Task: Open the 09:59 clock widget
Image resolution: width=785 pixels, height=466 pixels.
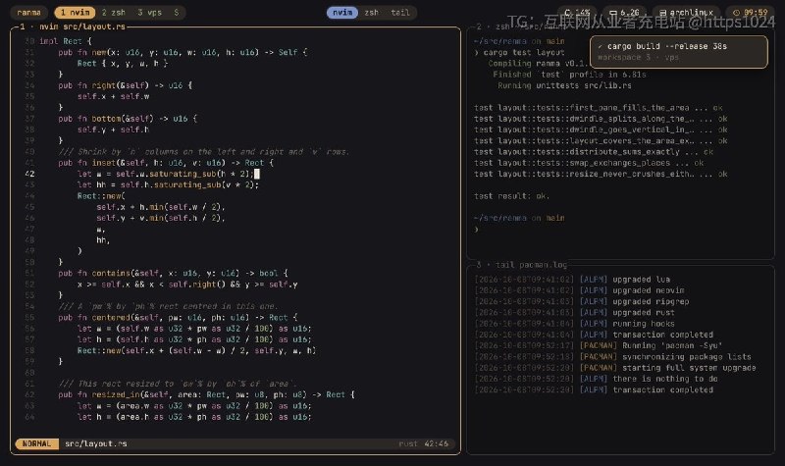Action: click(x=750, y=12)
